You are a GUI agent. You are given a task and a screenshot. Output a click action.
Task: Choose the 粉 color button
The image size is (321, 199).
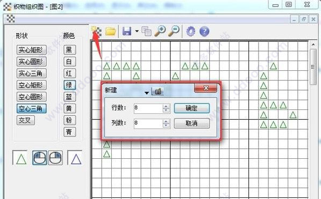pos(69,120)
